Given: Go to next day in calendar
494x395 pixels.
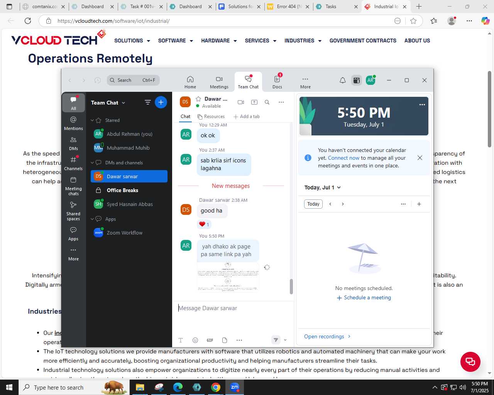Looking at the screenshot, I should 343,204.
